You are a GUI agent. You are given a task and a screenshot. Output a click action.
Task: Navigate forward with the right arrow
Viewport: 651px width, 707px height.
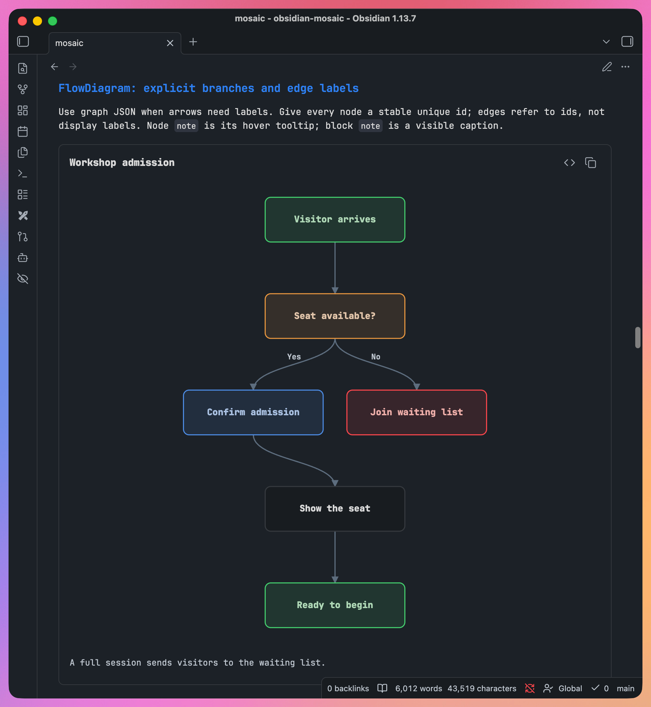click(73, 67)
